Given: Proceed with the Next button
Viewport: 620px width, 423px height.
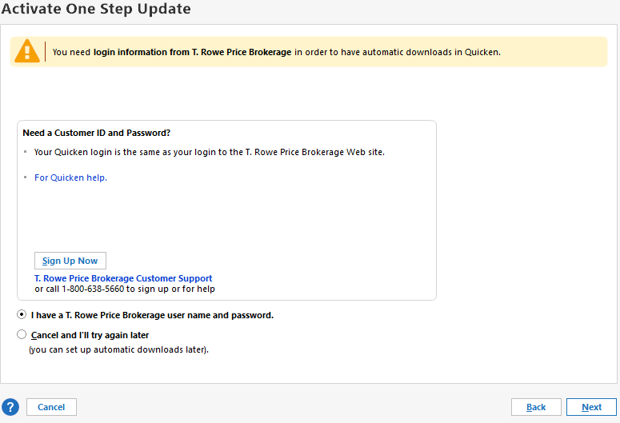Looking at the screenshot, I should pyautogui.click(x=591, y=407).
